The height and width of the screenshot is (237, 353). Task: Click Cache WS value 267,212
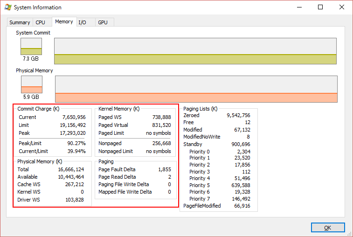pyautogui.click(x=75, y=184)
